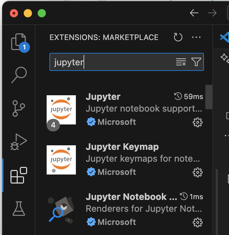Open the Testing flask view
This screenshot has height=235, width=229.
19,209
